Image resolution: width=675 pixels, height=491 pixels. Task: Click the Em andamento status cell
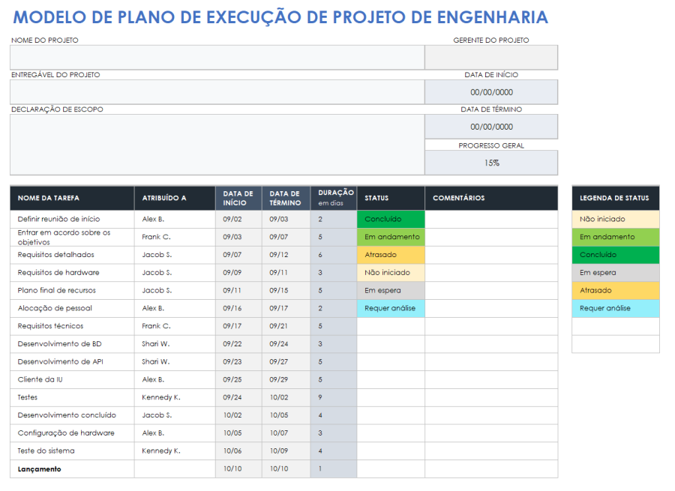(390, 237)
